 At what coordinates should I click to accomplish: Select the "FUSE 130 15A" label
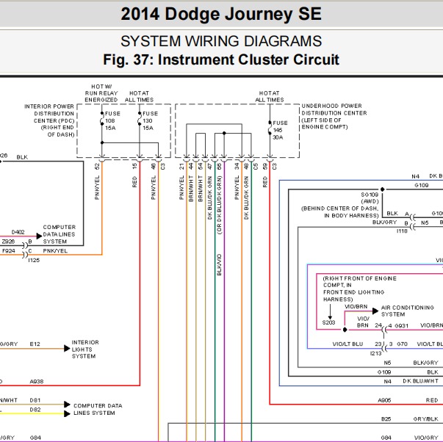150,121
